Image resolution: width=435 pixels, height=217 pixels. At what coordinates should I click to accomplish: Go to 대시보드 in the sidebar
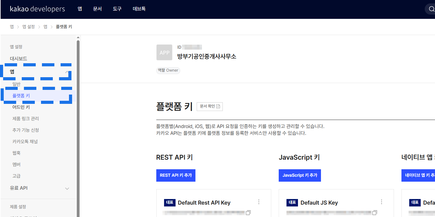(x=19, y=59)
